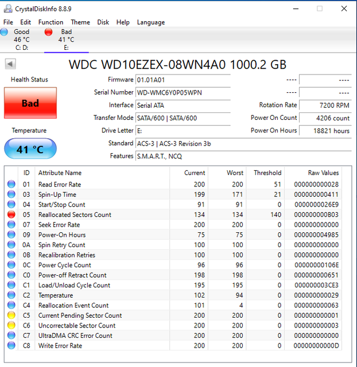357x367 pixels.
Task: Open the Theme menu
Action: (x=80, y=22)
